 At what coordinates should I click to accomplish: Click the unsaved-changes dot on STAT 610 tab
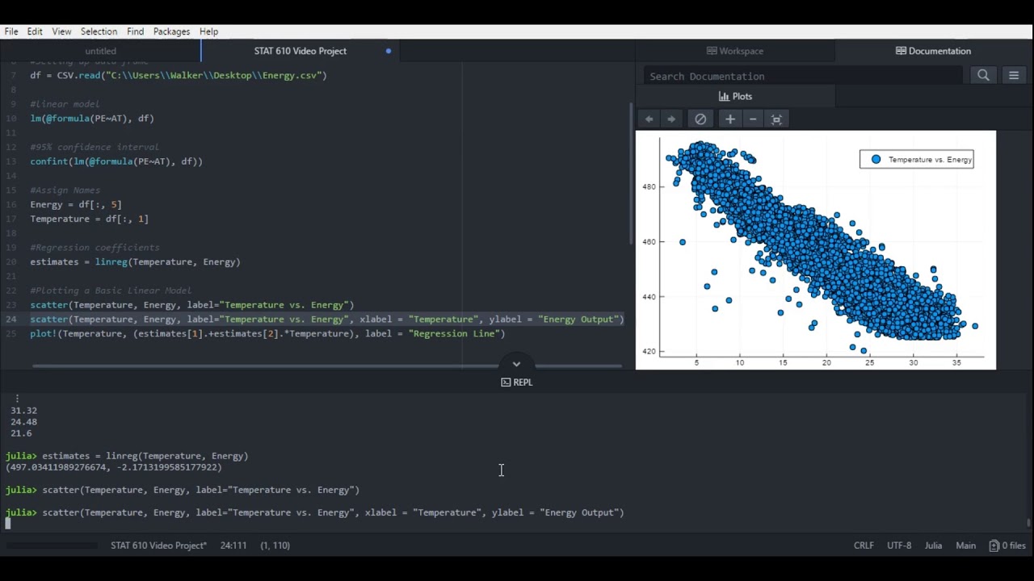(x=389, y=51)
